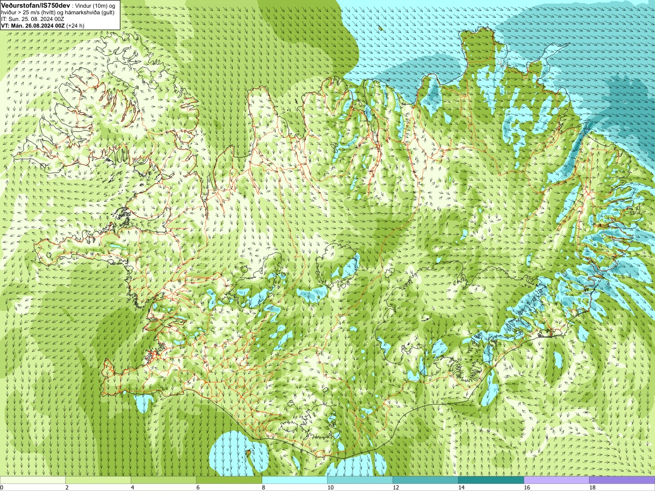Click the scale label "18"
655x491 pixels.
592,488
